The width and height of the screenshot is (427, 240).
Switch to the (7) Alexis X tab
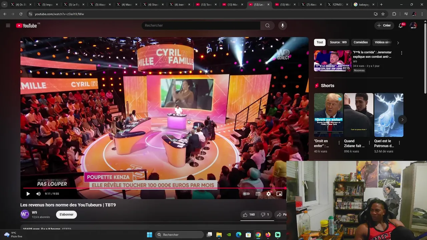click(312, 5)
